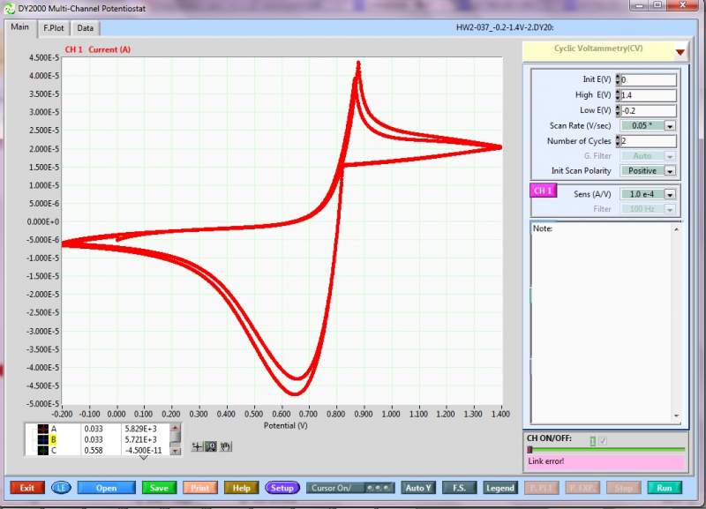Click the red cursor A crosshair icon
The width and height of the screenshot is (706, 509).
click(x=42, y=429)
